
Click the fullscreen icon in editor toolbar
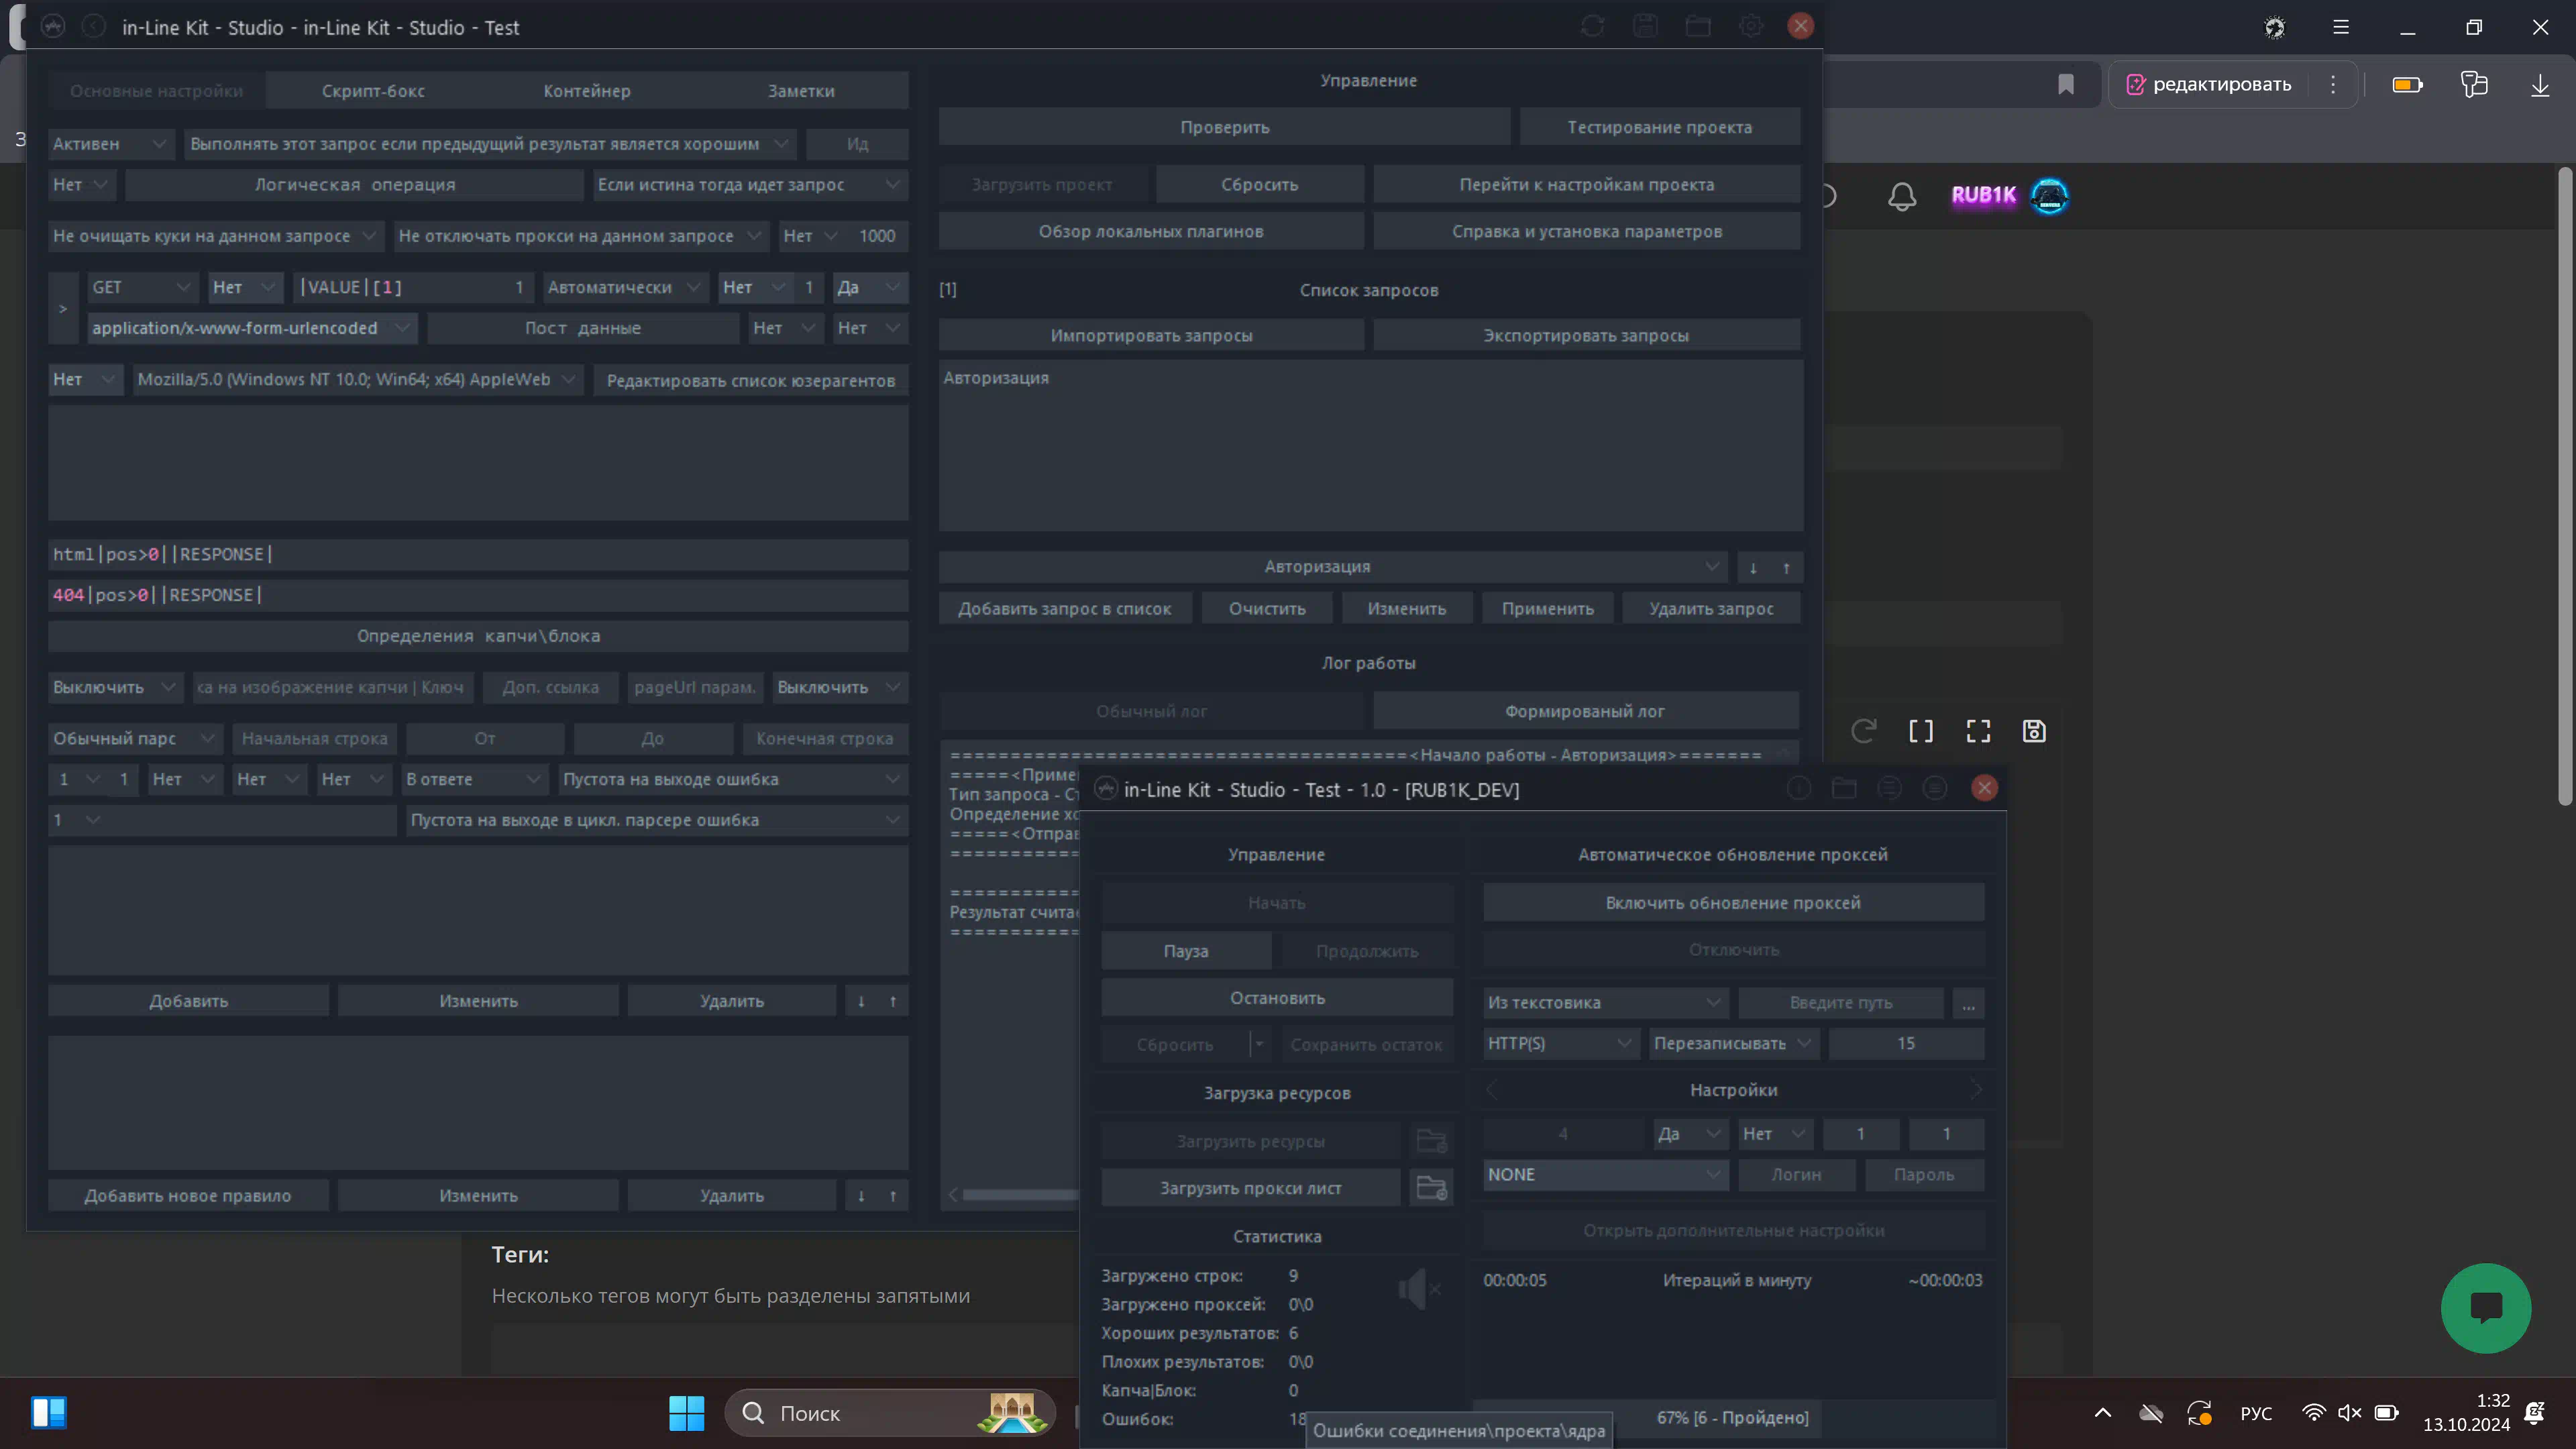point(1978,731)
